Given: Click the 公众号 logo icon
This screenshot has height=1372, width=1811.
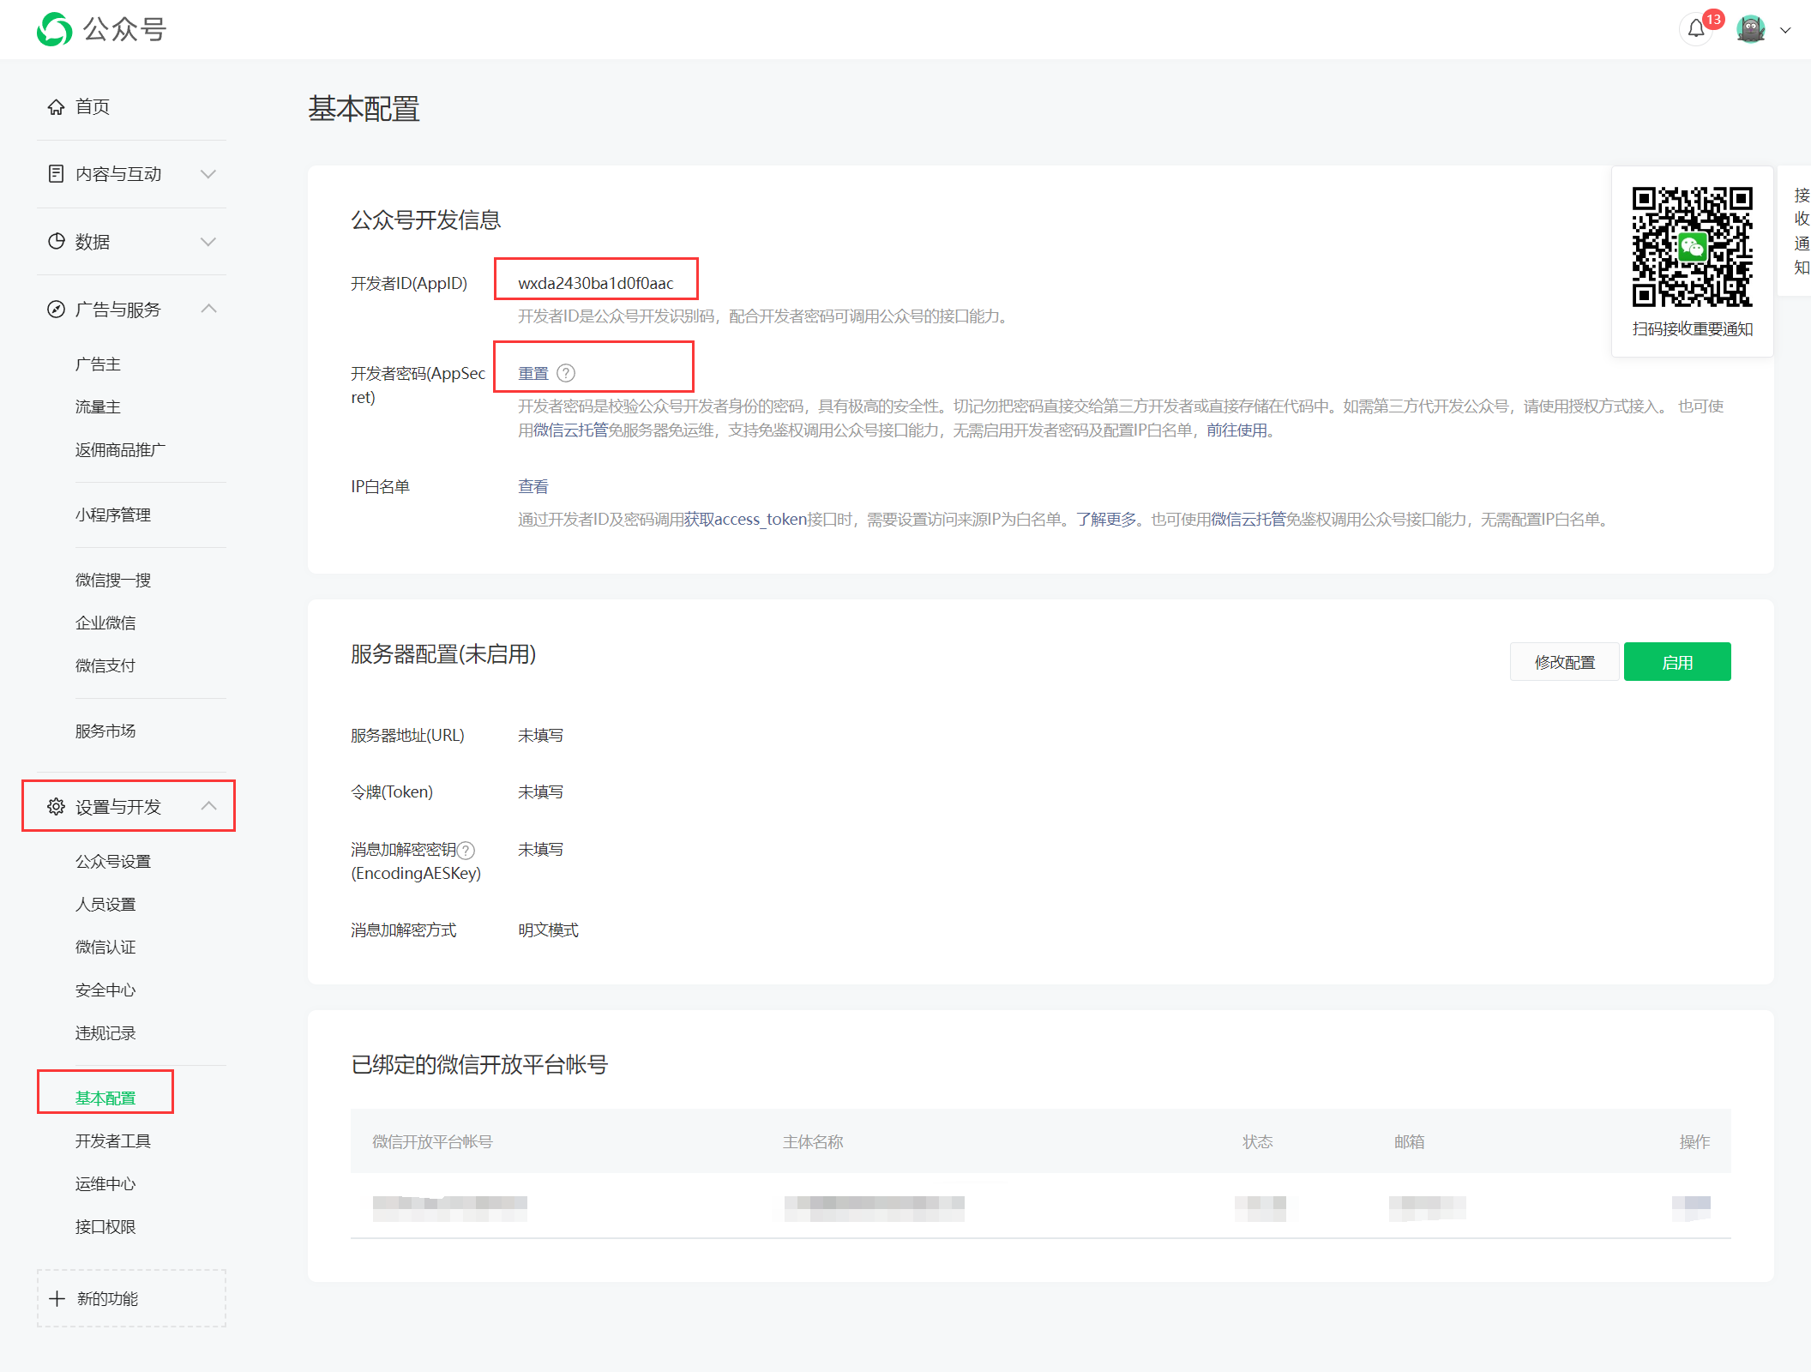Looking at the screenshot, I should pos(55,29).
